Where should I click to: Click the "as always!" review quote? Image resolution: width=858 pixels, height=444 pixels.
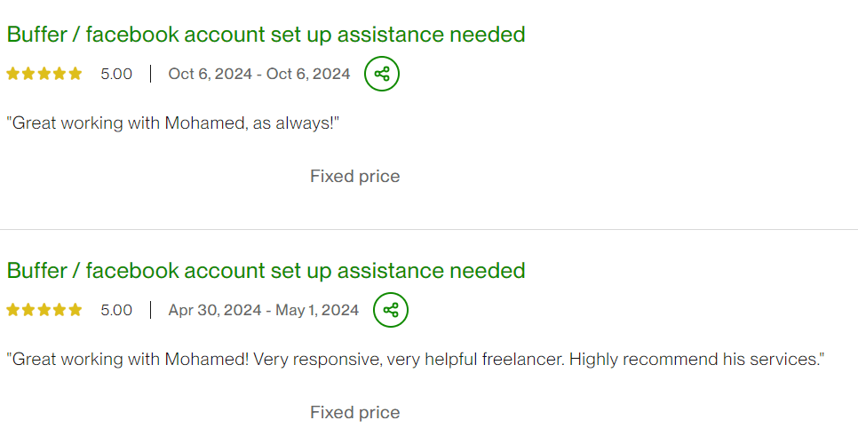(173, 123)
